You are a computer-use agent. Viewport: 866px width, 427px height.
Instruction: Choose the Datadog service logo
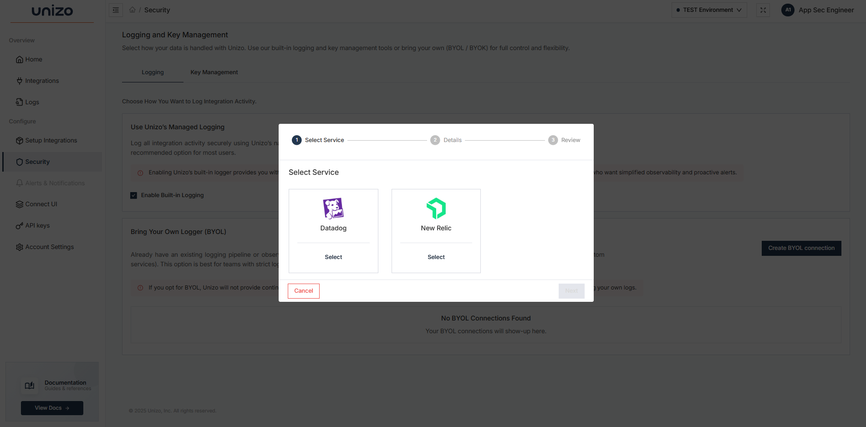(x=333, y=208)
